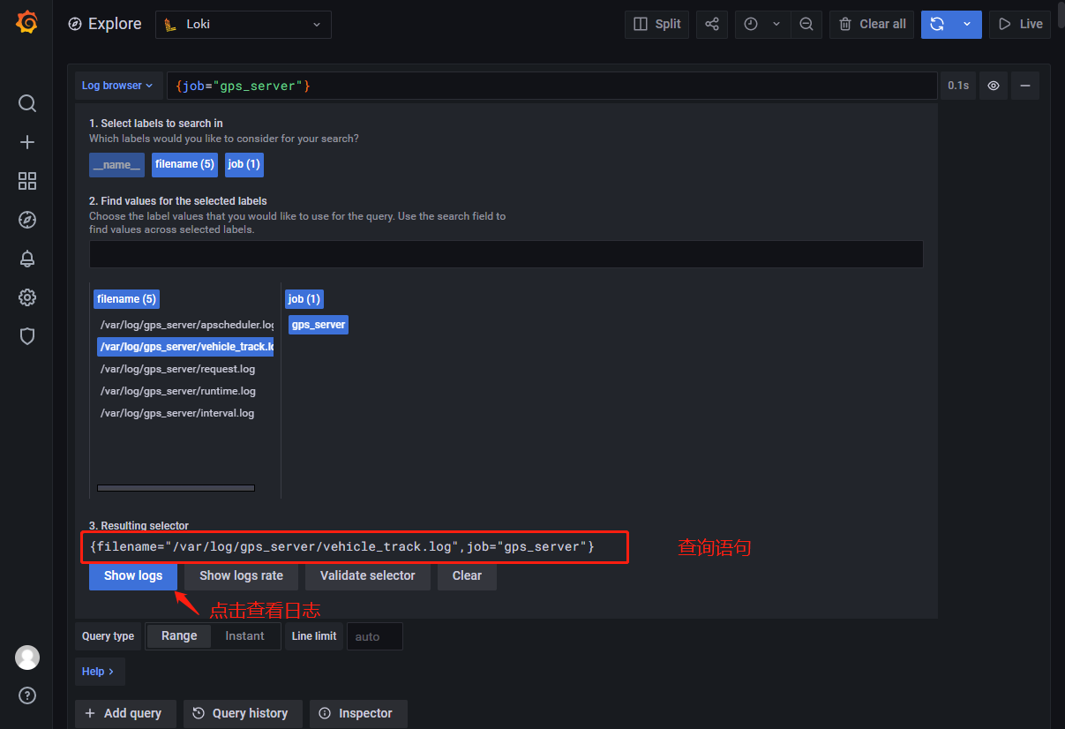Click the query field with job="gps_server"

(x=551, y=86)
